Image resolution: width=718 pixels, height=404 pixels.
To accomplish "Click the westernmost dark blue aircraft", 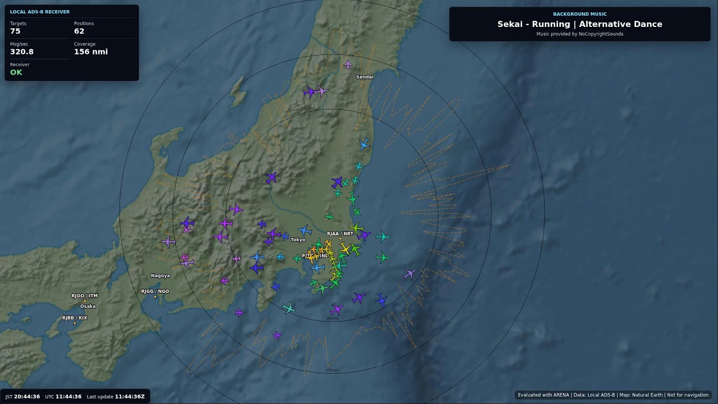I will point(187,223).
